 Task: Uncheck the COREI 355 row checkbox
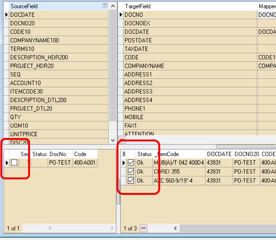coord(131,172)
